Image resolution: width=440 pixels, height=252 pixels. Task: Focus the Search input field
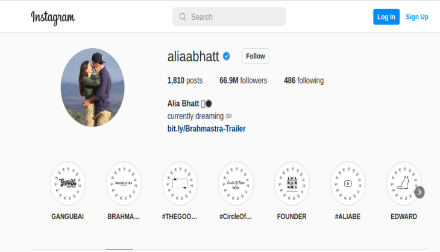click(229, 17)
